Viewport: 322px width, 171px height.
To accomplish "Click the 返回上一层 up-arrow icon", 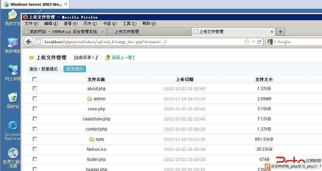I will pyautogui.click(x=108, y=58).
